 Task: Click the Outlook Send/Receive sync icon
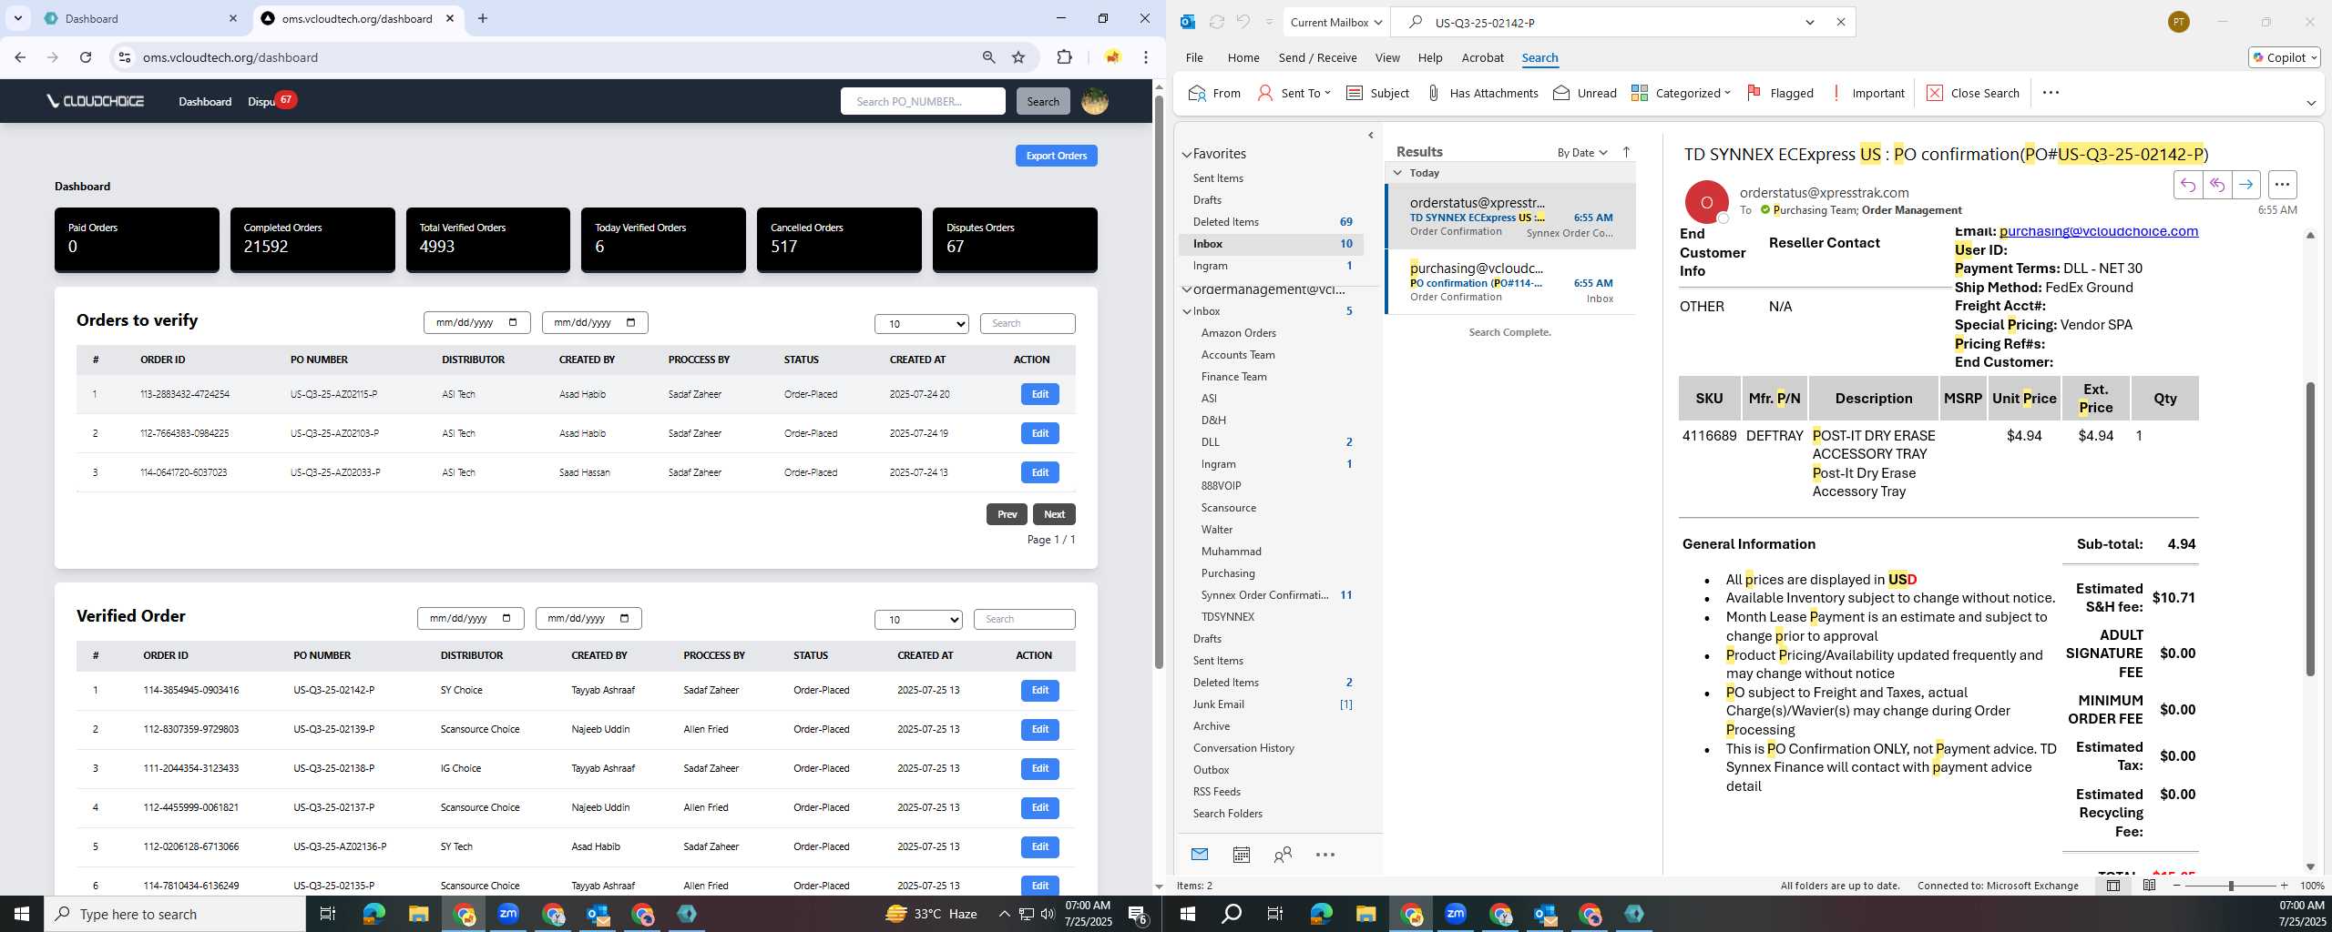click(x=1216, y=22)
